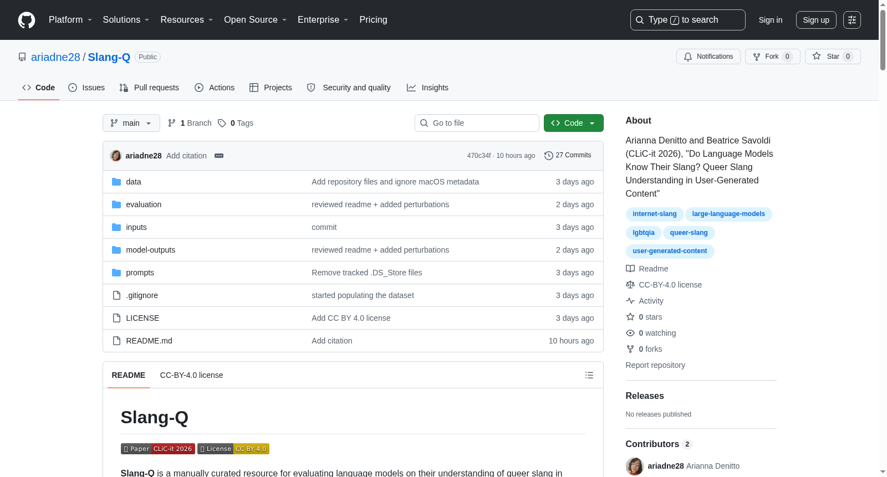Open the main branch selector dropdown
The height and width of the screenshot is (477, 887).
click(x=131, y=123)
